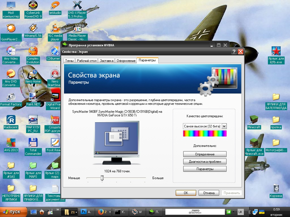290x217 pixels.
Task: Open the color quality dropdown
Action: (x=224, y=126)
